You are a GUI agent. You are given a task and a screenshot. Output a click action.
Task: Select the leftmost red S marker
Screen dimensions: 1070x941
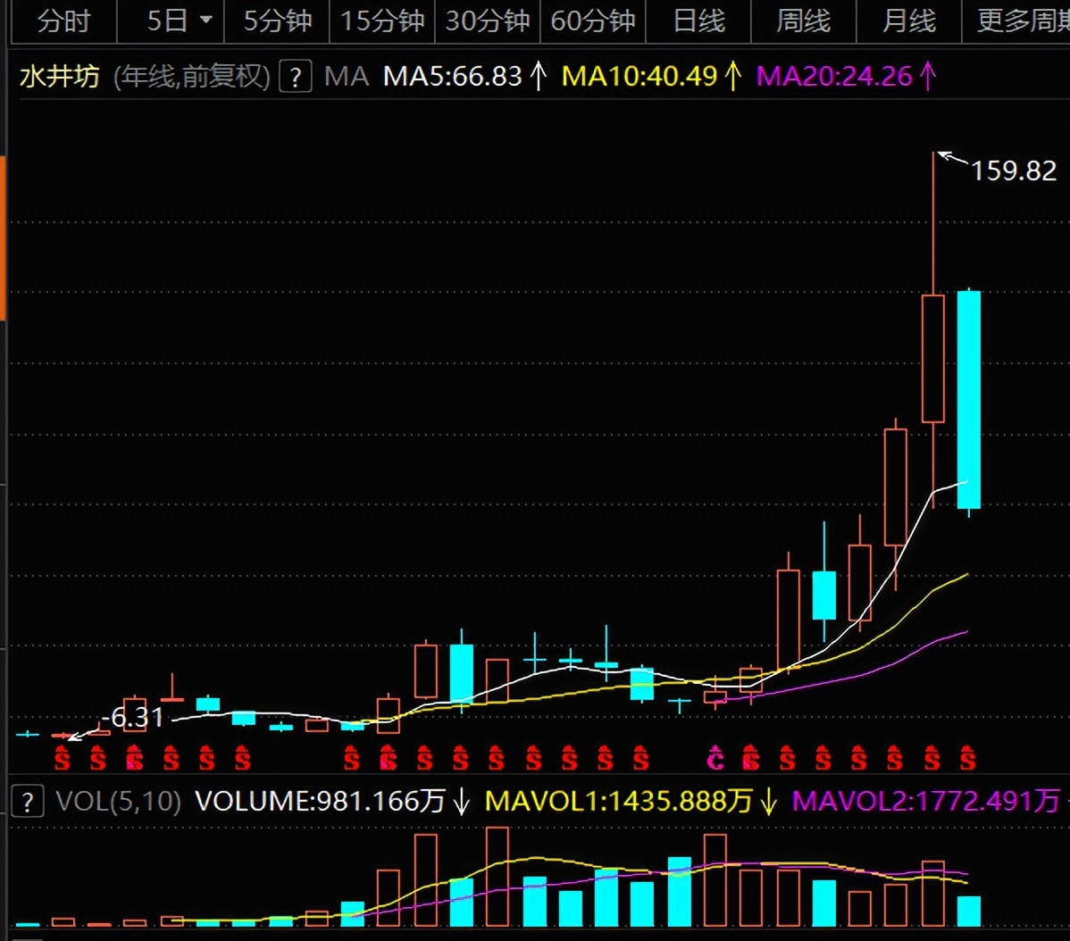[x=62, y=759]
